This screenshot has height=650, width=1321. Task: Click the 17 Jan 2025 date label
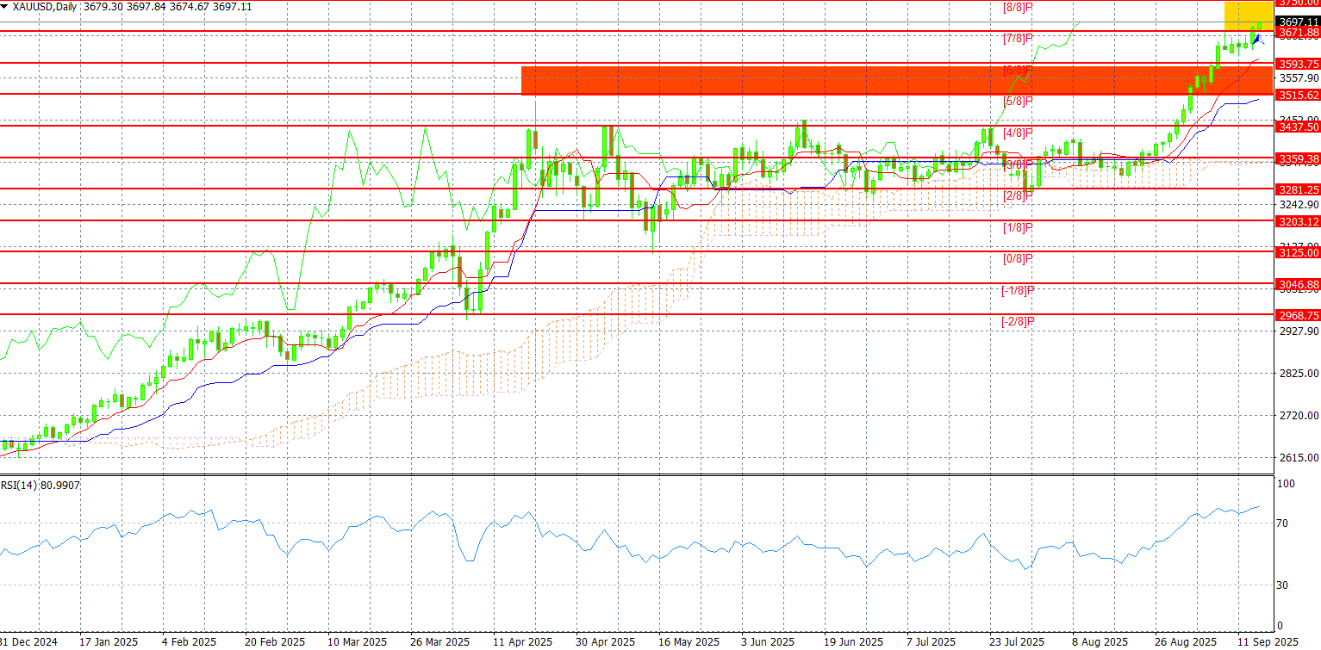[108, 642]
